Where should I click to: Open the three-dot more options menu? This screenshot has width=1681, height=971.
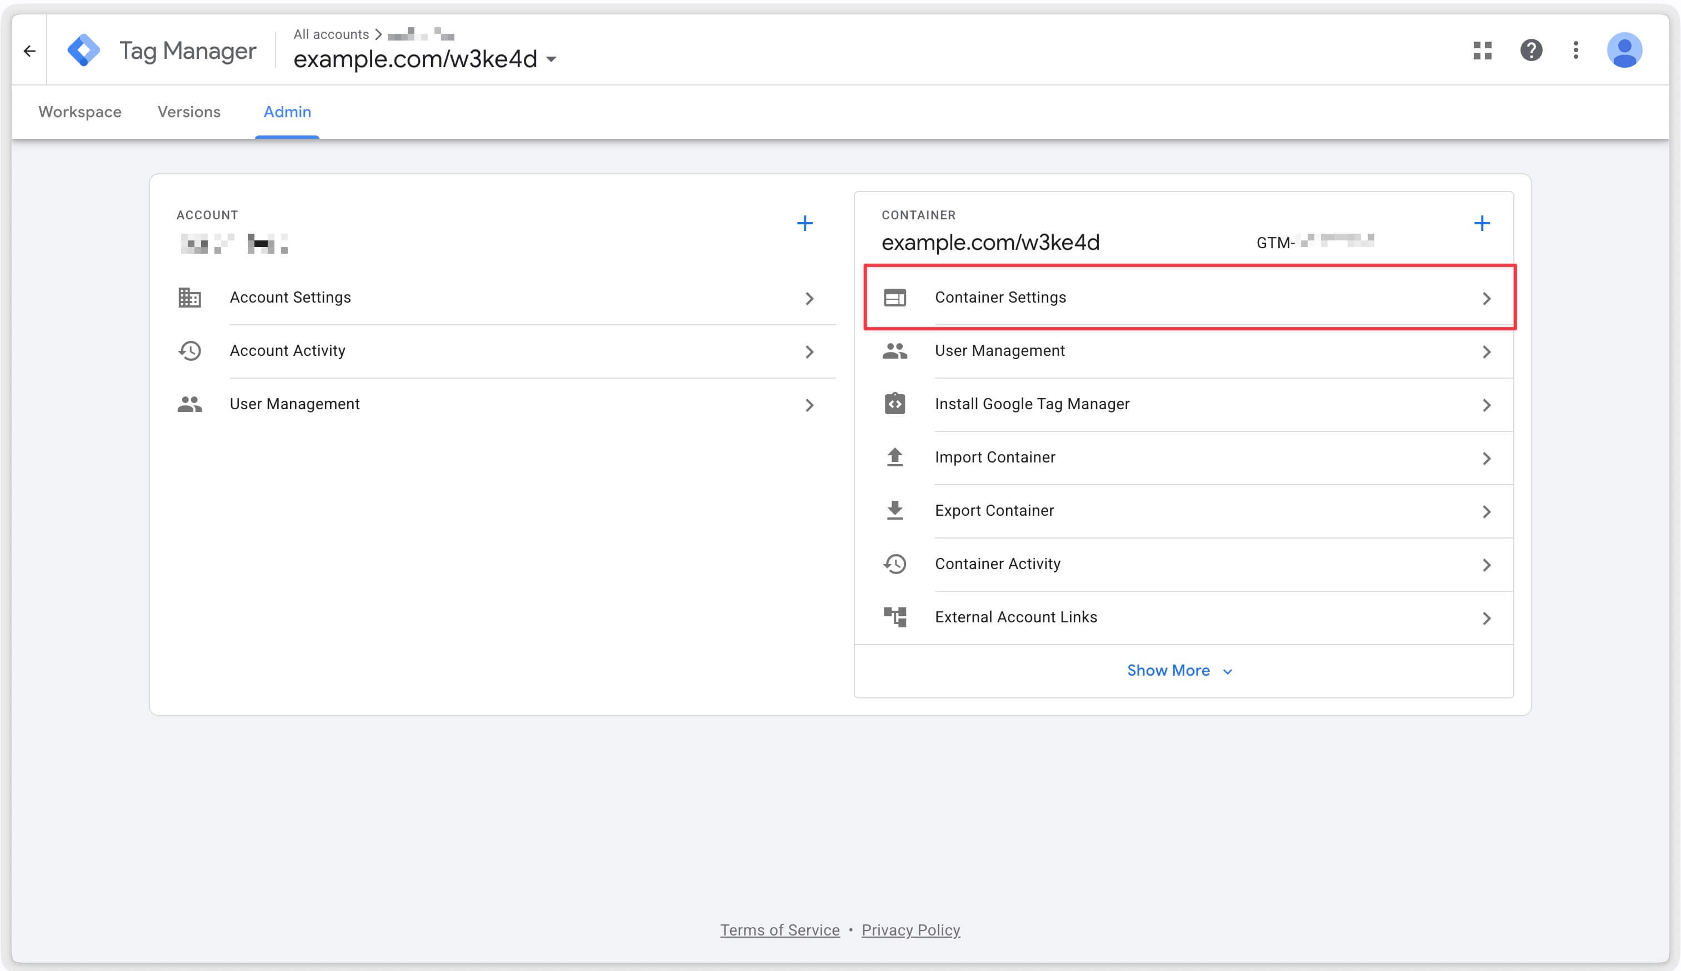[x=1575, y=51]
